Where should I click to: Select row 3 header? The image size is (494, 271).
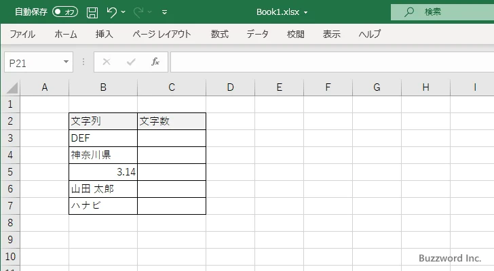tap(10, 138)
